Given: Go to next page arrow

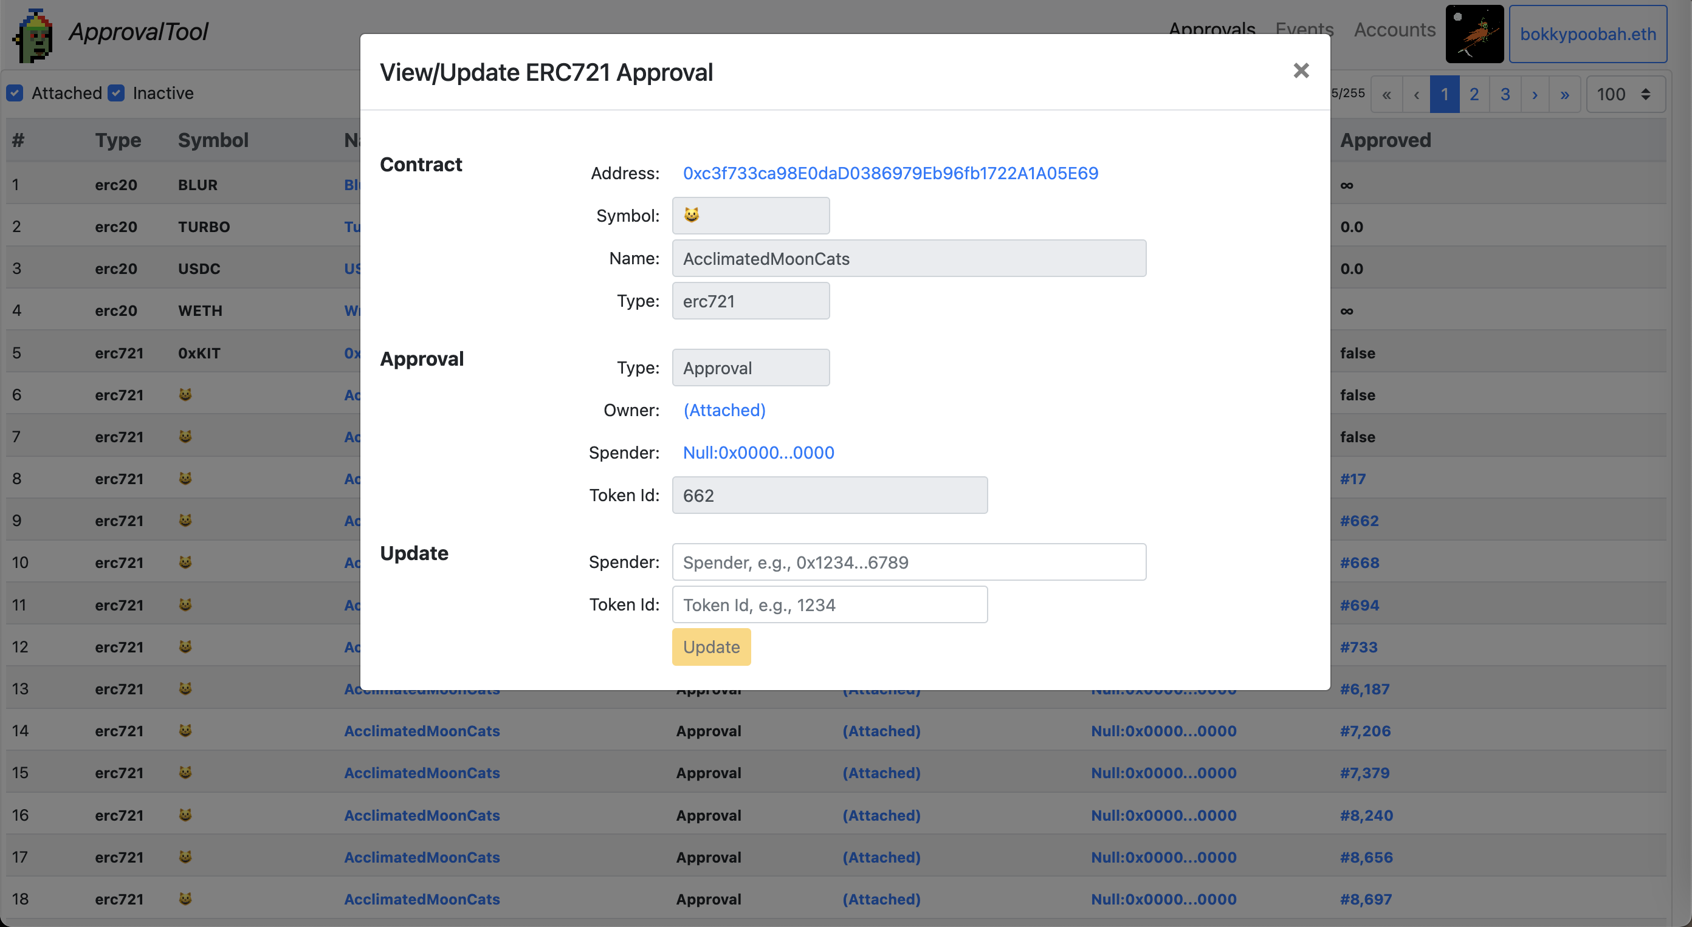Looking at the screenshot, I should click(x=1535, y=95).
